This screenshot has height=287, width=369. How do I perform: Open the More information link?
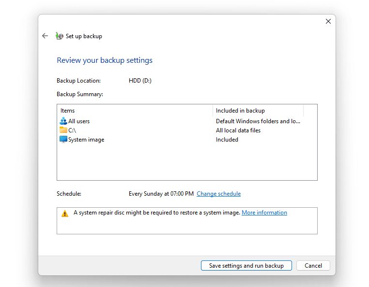[x=264, y=213]
